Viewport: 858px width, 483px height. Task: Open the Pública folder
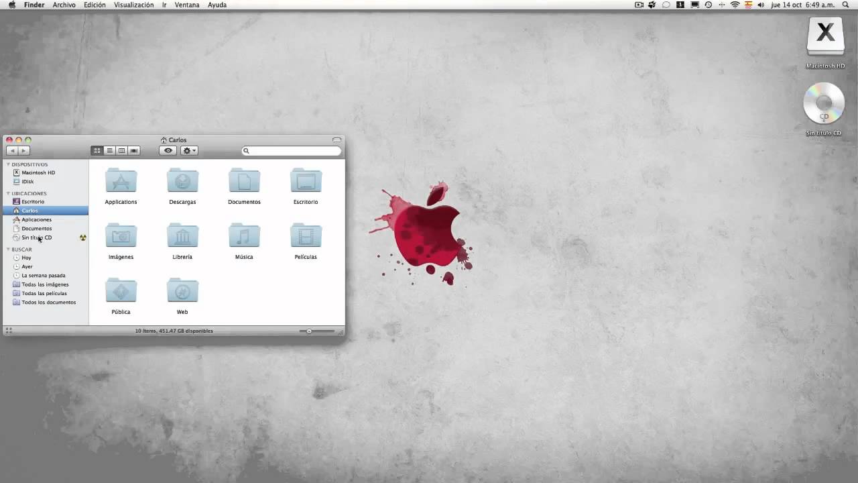121,290
